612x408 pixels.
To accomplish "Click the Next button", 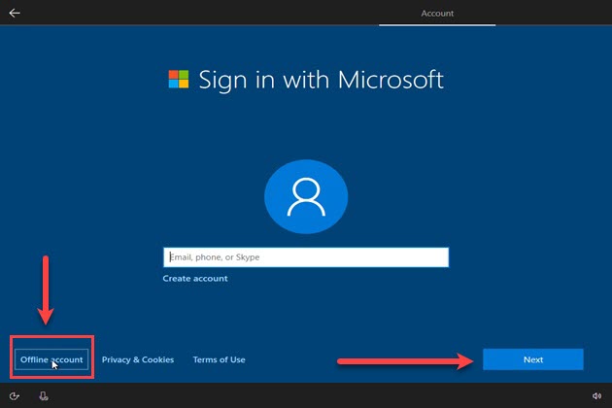I will (x=533, y=359).
